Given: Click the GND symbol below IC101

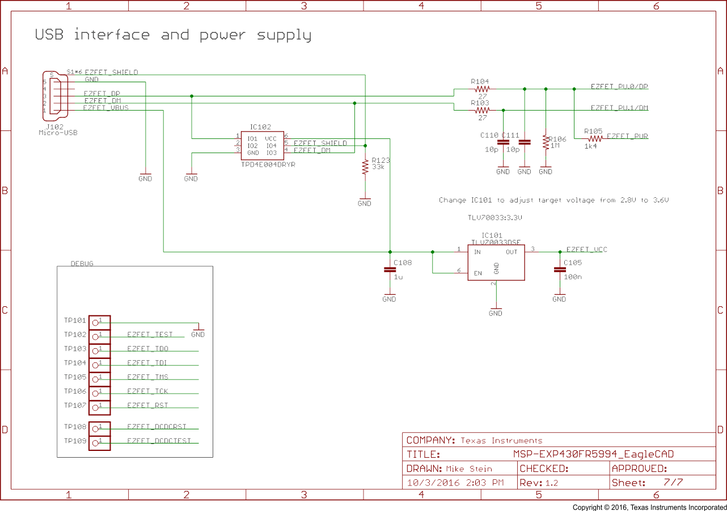Looking at the screenshot, I should [x=496, y=312].
